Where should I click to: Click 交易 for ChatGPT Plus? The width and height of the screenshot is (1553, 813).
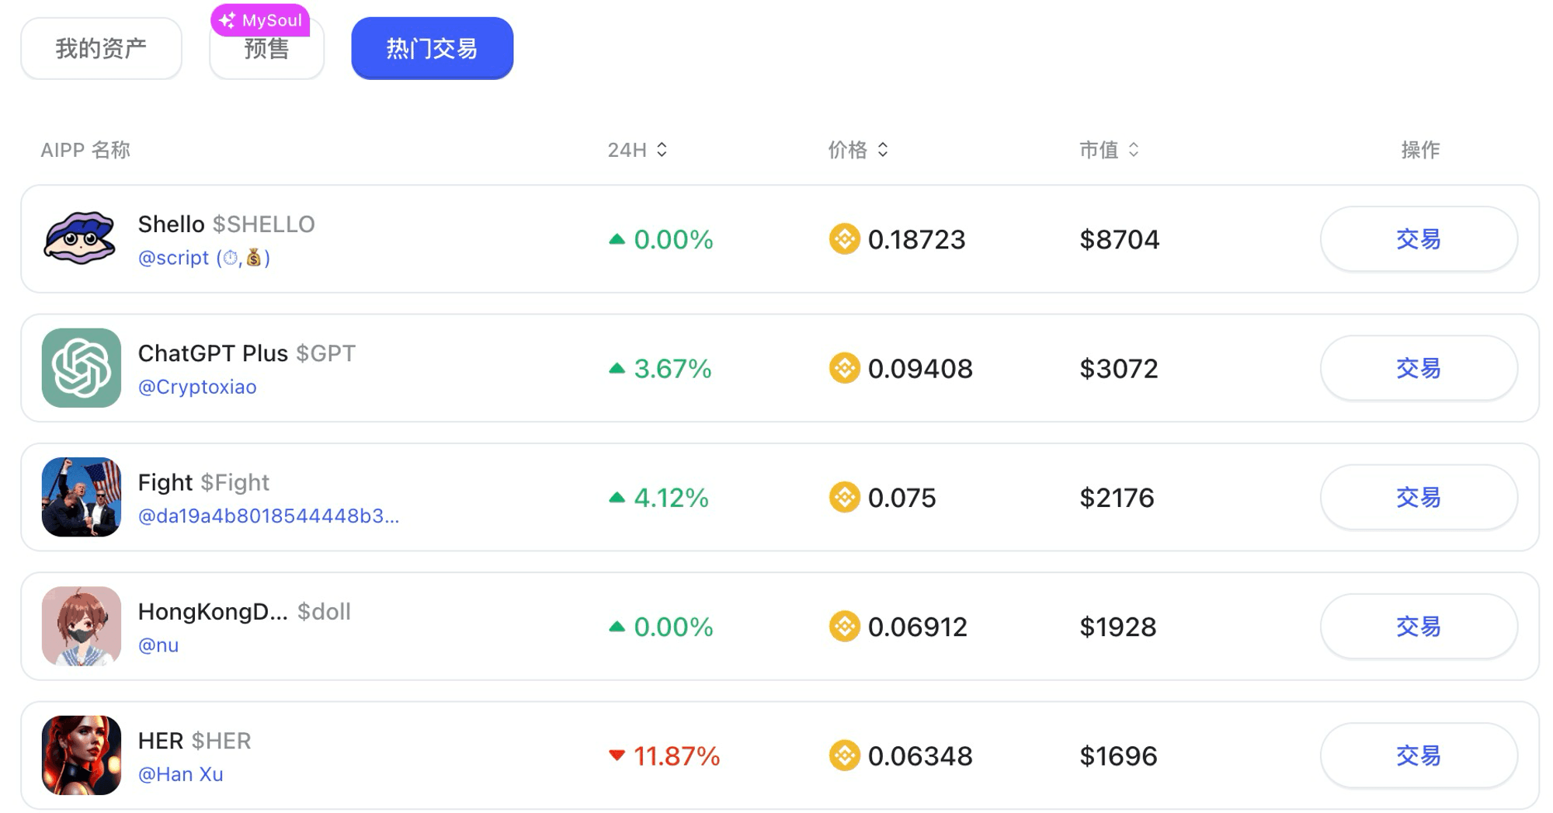pos(1419,368)
